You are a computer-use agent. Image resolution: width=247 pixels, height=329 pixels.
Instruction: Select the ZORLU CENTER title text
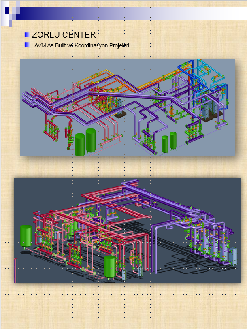64,35
